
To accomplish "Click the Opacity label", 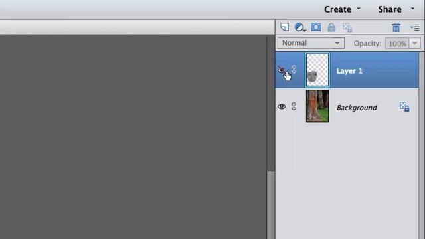I will point(367,44).
